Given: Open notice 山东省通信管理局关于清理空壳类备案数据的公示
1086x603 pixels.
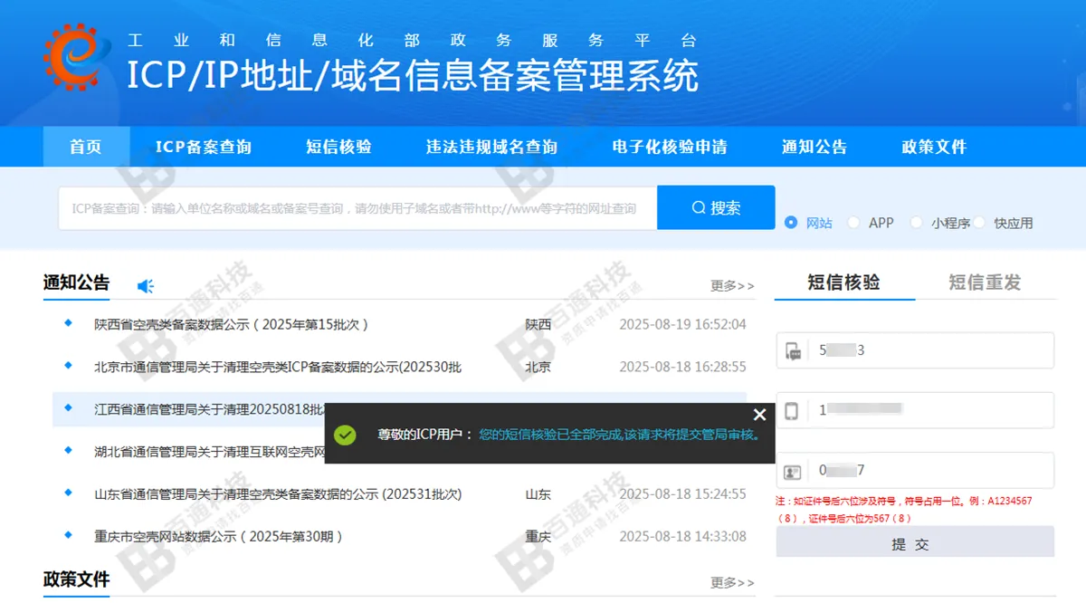Looking at the screenshot, I should pyautogui.click(x=278, y=494).
